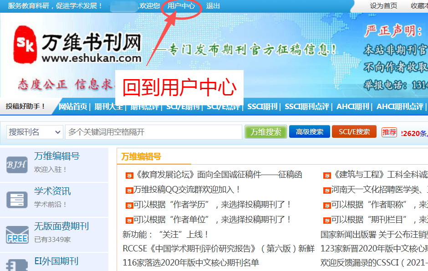The image size is (428, 271).
Task: Click the EI外国期刊 sidebar icon
Action: tap(17, 264)
